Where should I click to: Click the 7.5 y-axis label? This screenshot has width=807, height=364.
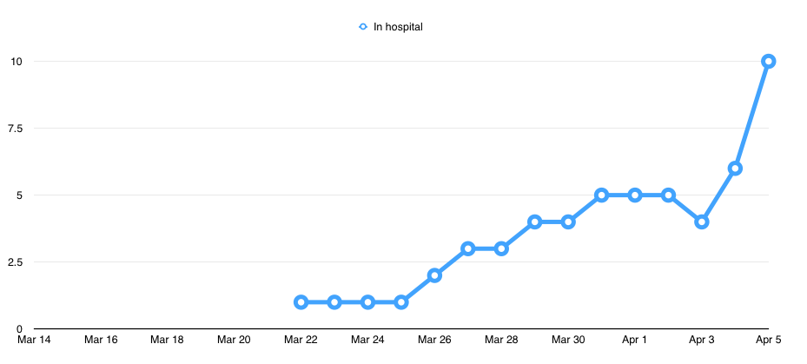16,129
